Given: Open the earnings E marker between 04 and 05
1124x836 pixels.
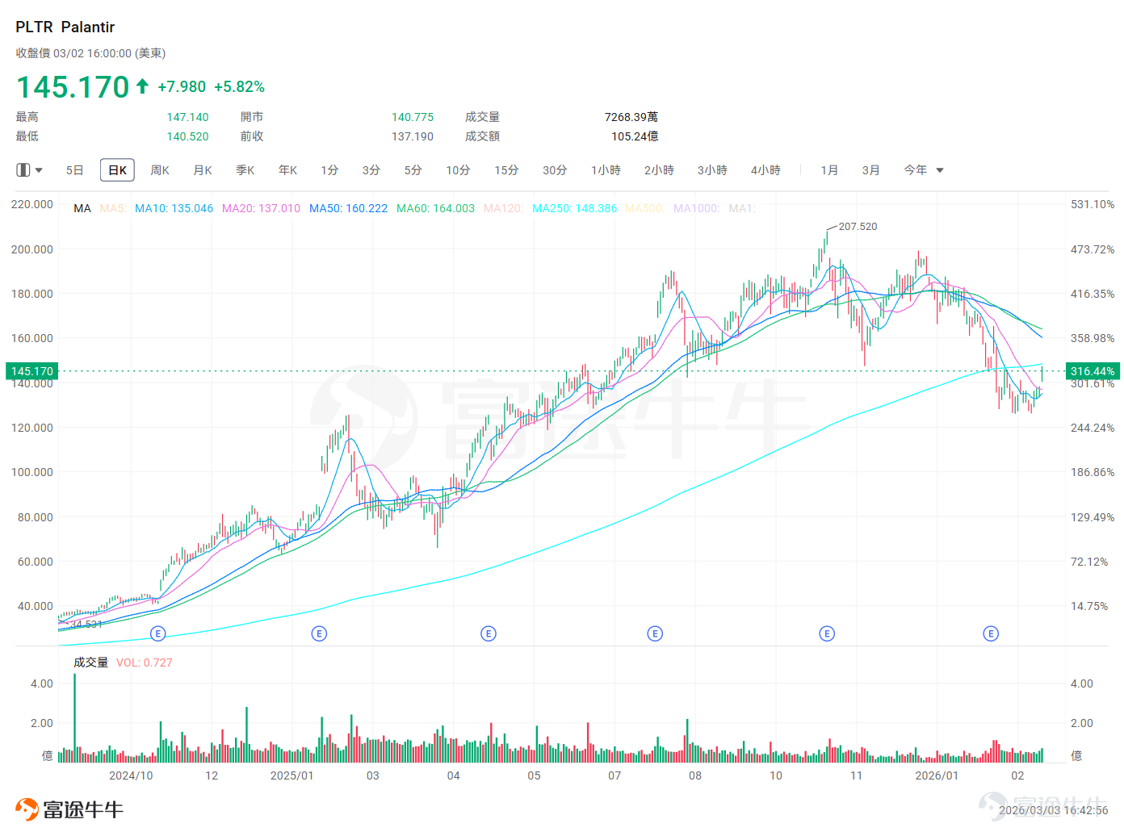Looking at the screenshot, I should [489, 633].
